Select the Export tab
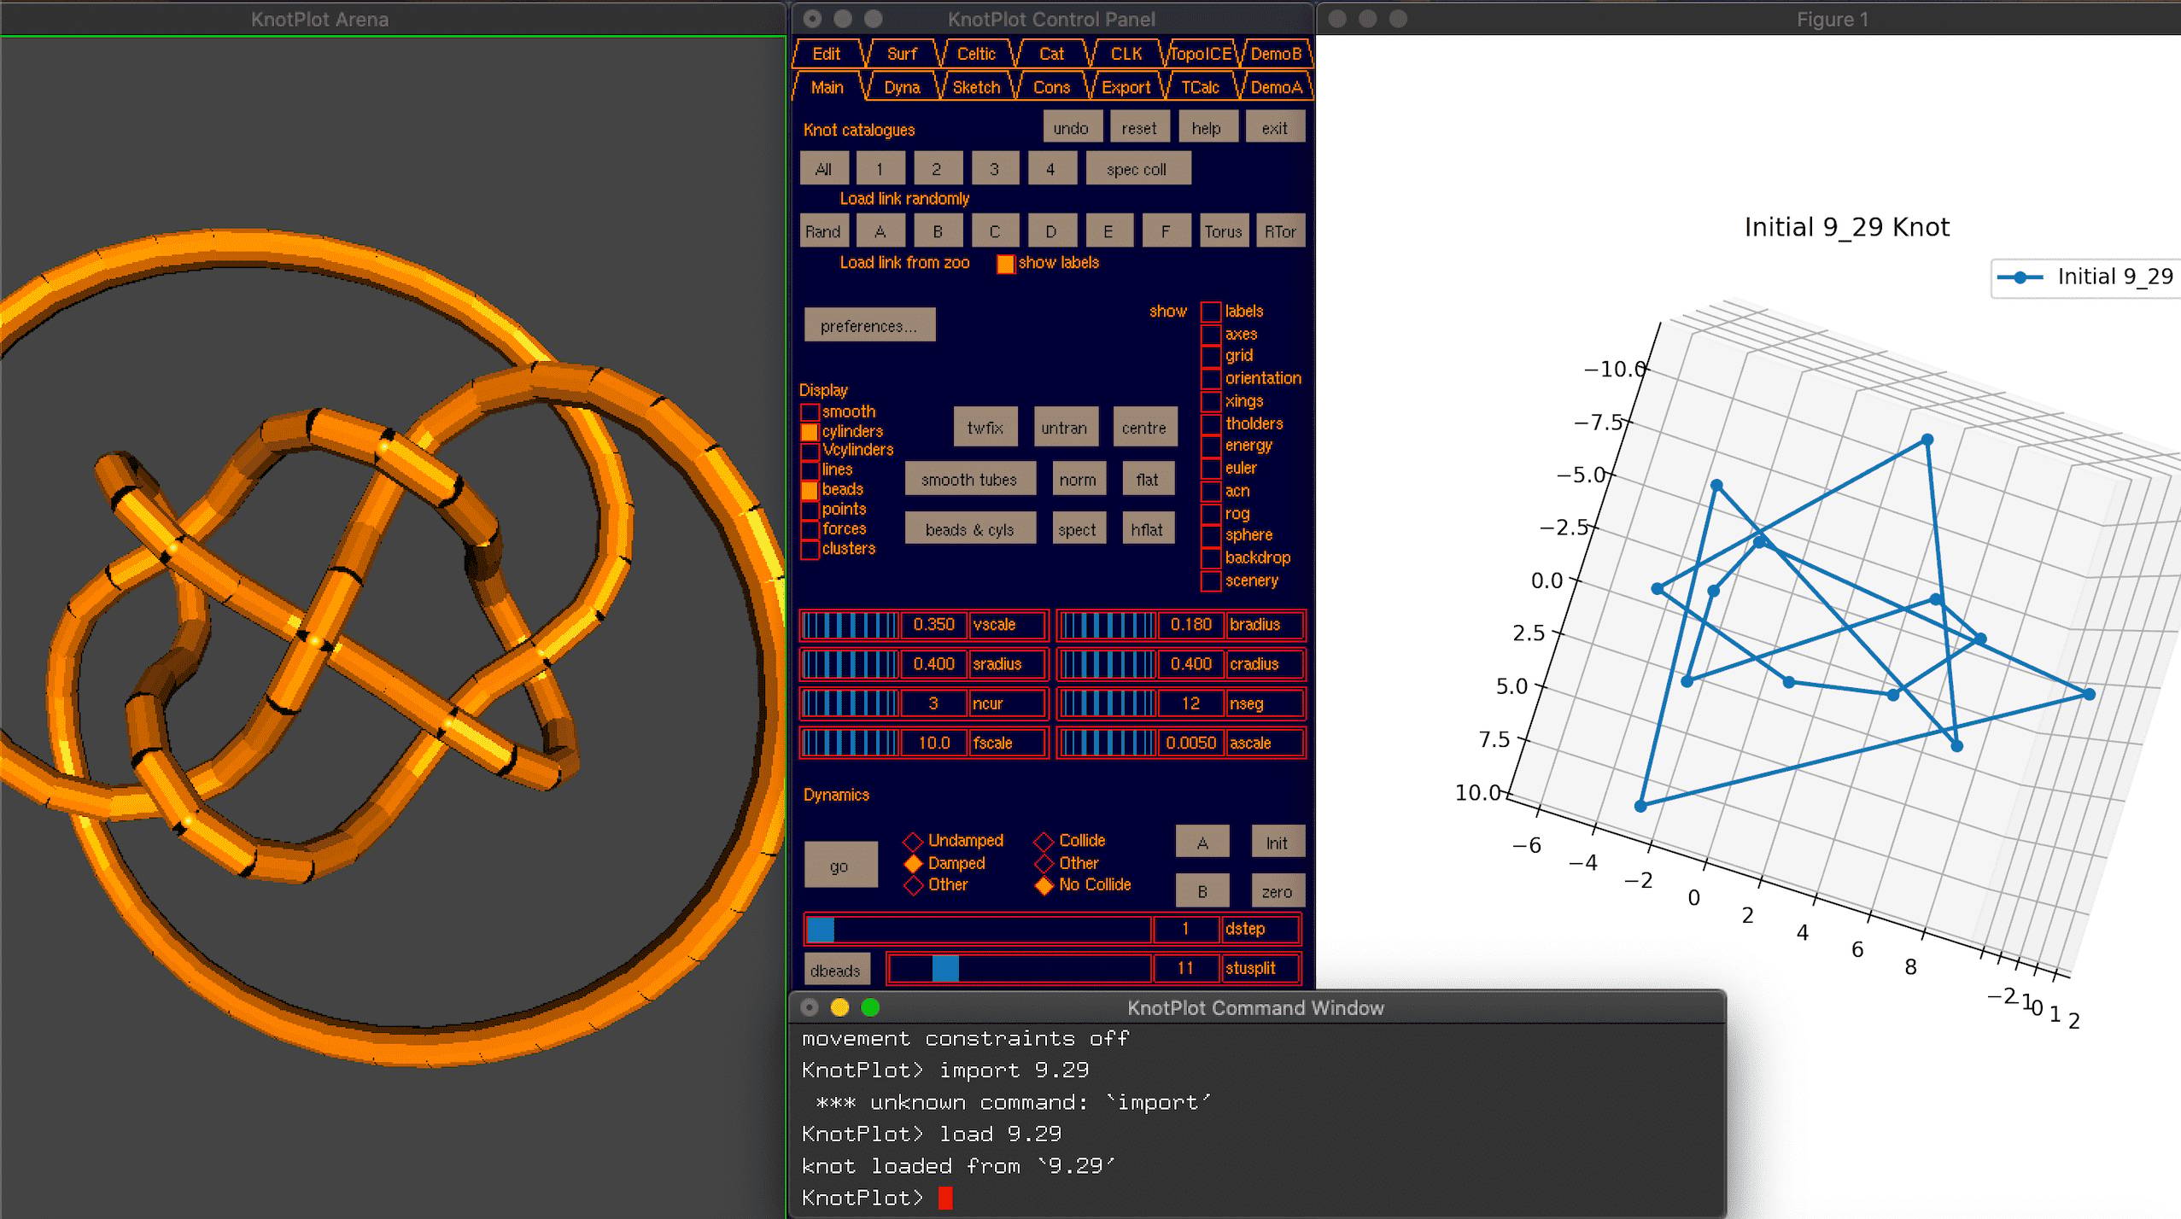 click(1126, 87)
